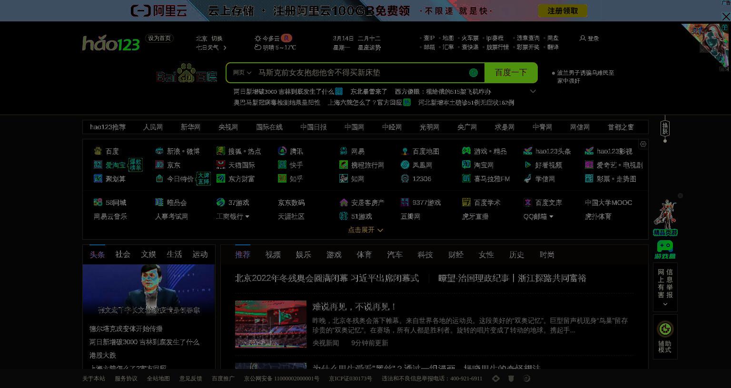This screenshot has width=731, height=388.
Task: Switch to the 科技 tab
Action: coord(425,255)
